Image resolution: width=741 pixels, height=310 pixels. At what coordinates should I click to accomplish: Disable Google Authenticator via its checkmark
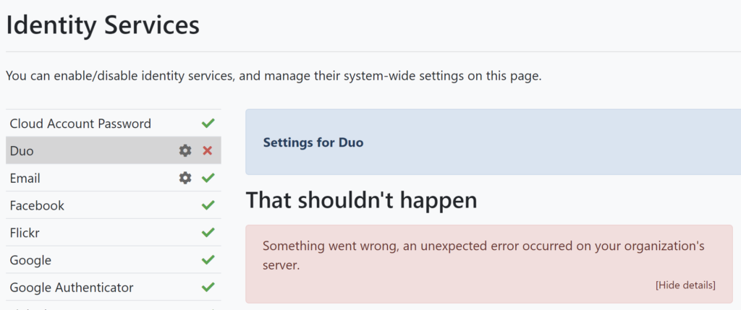[208, 287]
